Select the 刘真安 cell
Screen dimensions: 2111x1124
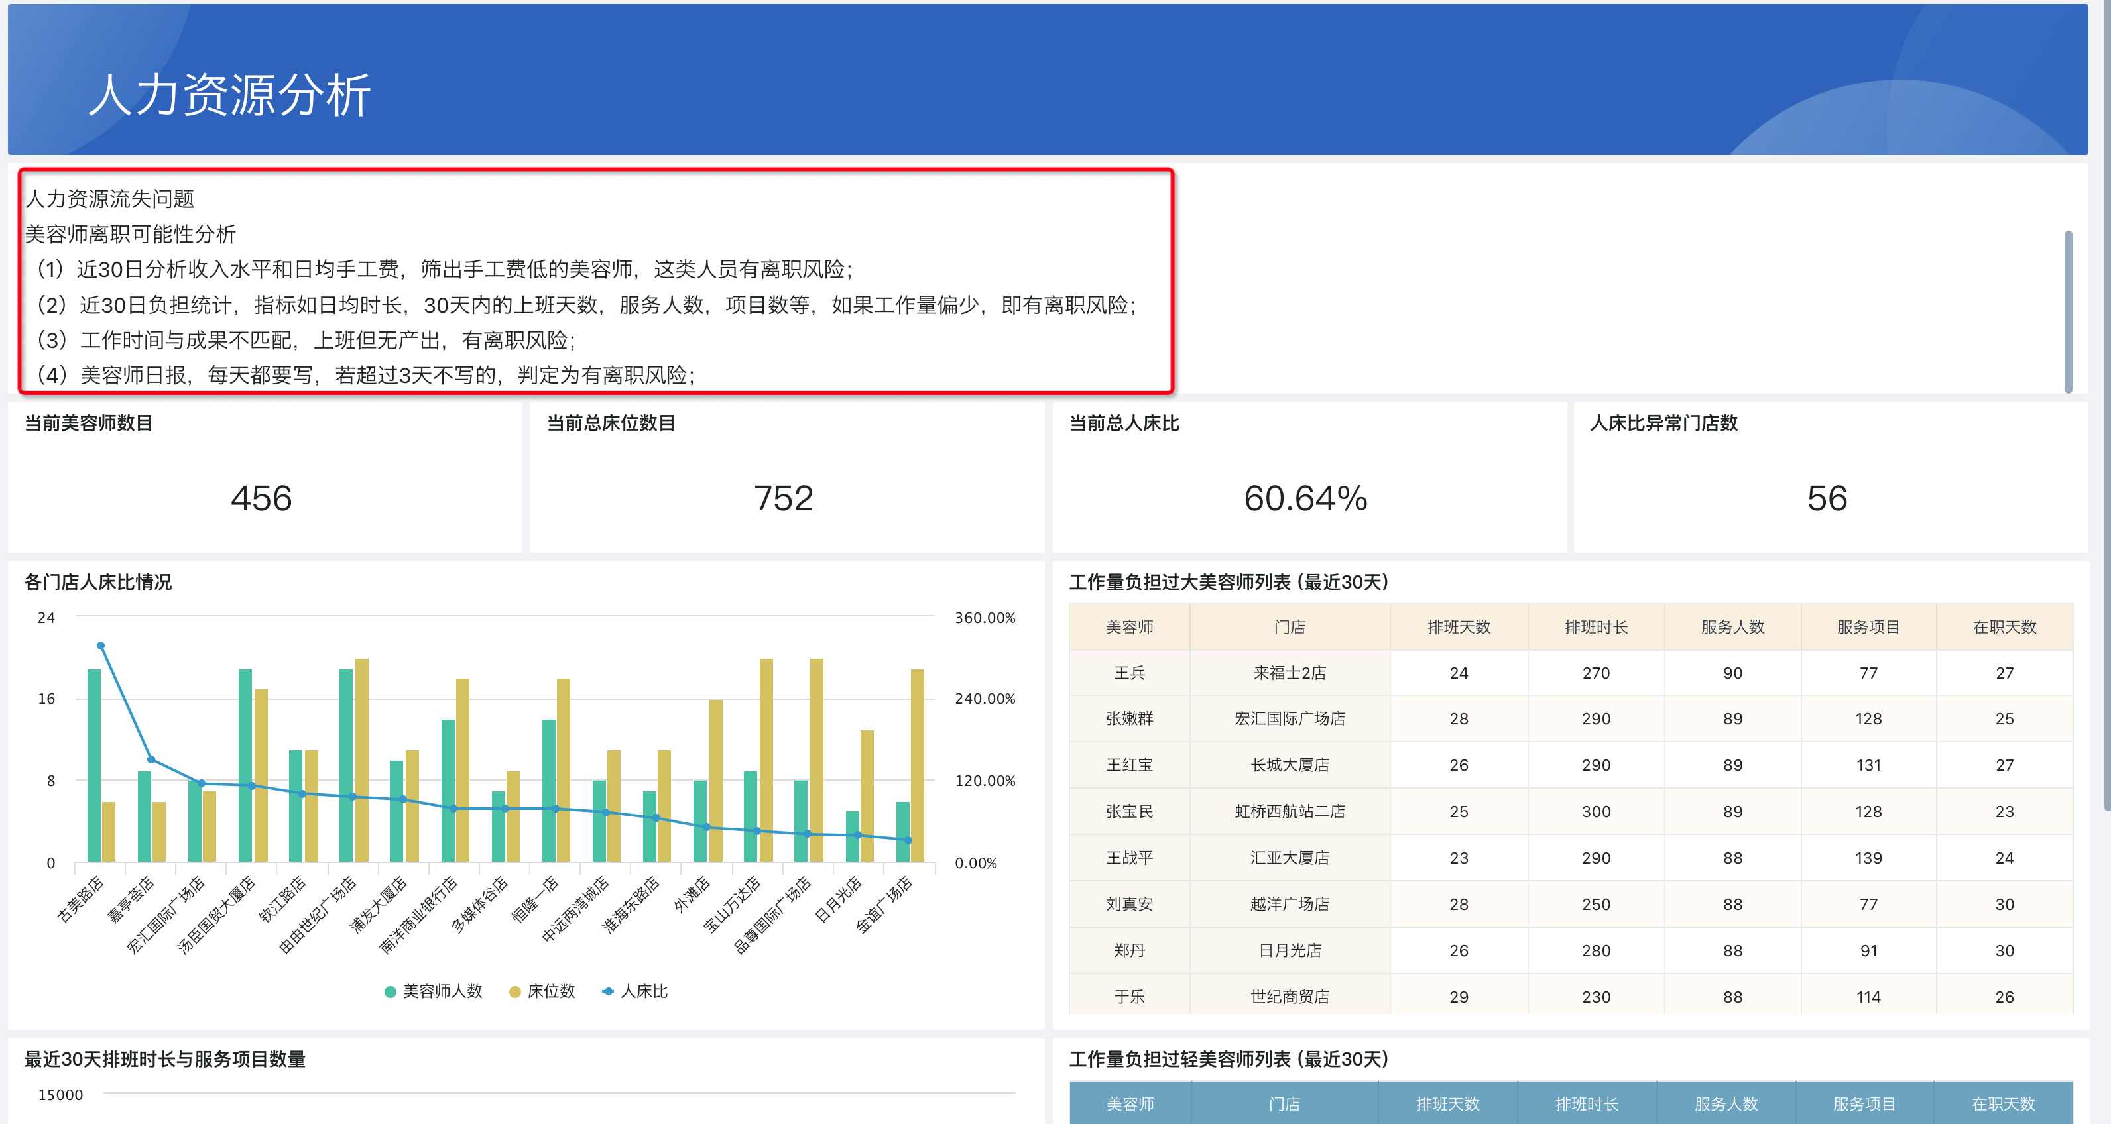point(1129,903)
